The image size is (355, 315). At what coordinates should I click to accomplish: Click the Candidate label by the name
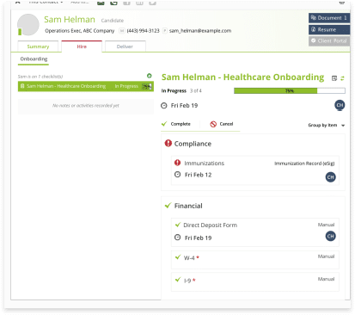(113, 21)
